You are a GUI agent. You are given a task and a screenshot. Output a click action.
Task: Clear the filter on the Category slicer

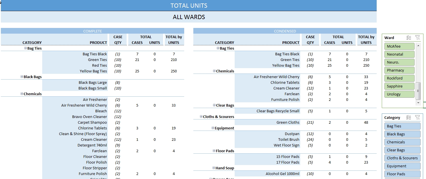417,117
